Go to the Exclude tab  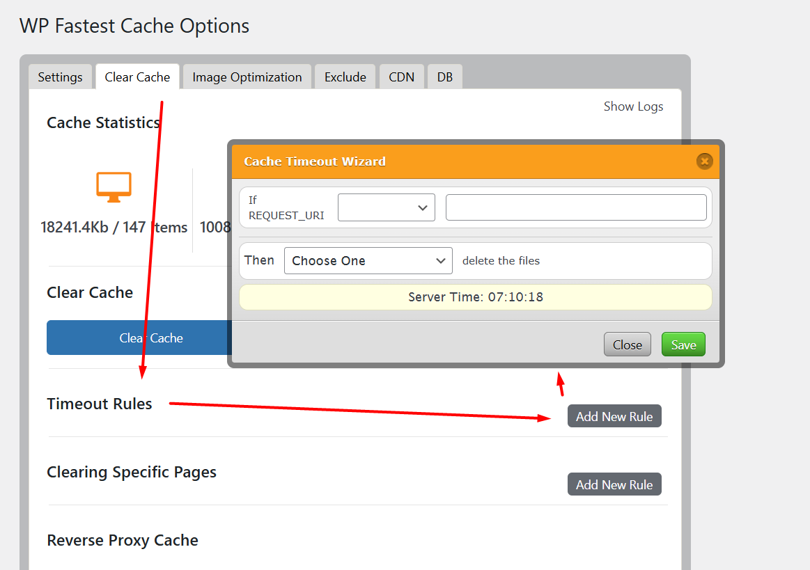pos(345,77)
